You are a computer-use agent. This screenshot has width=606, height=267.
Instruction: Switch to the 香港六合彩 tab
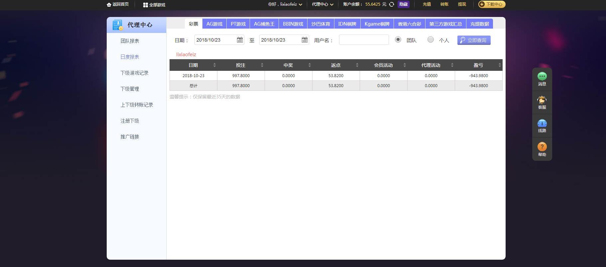tap(410, 24)
